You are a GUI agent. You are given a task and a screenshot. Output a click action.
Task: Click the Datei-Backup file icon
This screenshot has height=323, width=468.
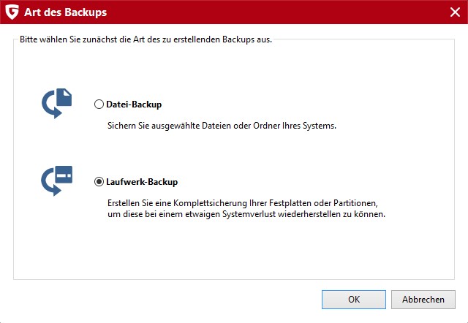click(x=57, y=103)
